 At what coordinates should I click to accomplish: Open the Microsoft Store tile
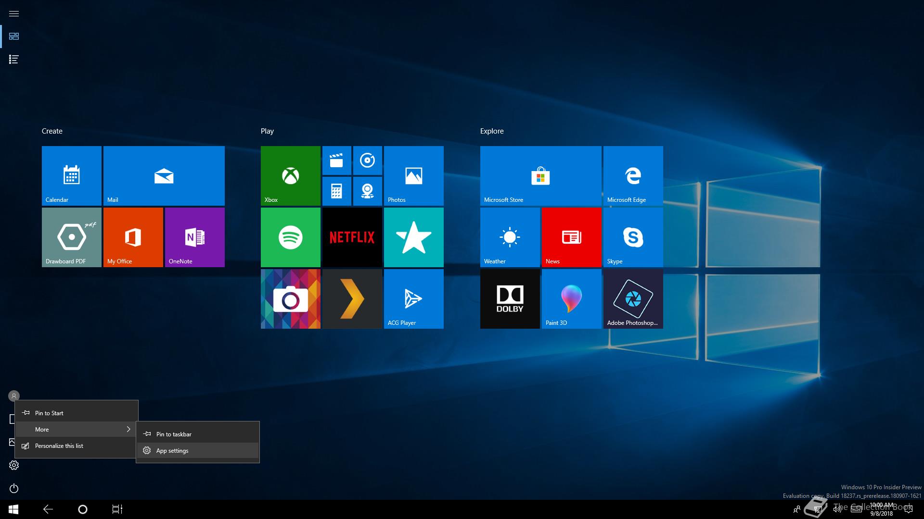pyautogui.click(x=541, y=176)
